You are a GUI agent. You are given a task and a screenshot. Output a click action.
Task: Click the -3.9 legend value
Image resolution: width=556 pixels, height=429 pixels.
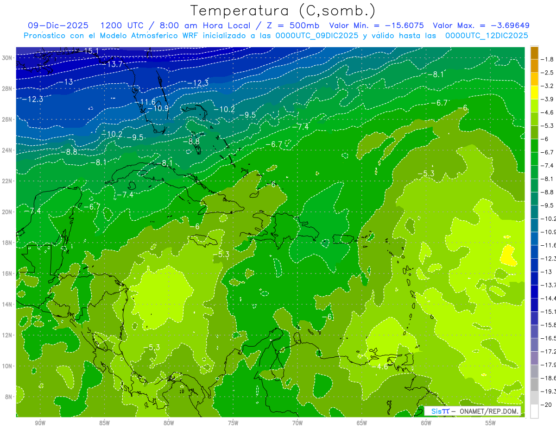coord(548,99)
